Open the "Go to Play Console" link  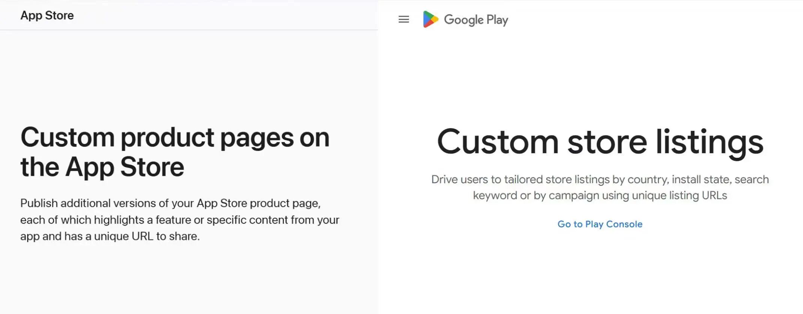(x=600, y=224)
